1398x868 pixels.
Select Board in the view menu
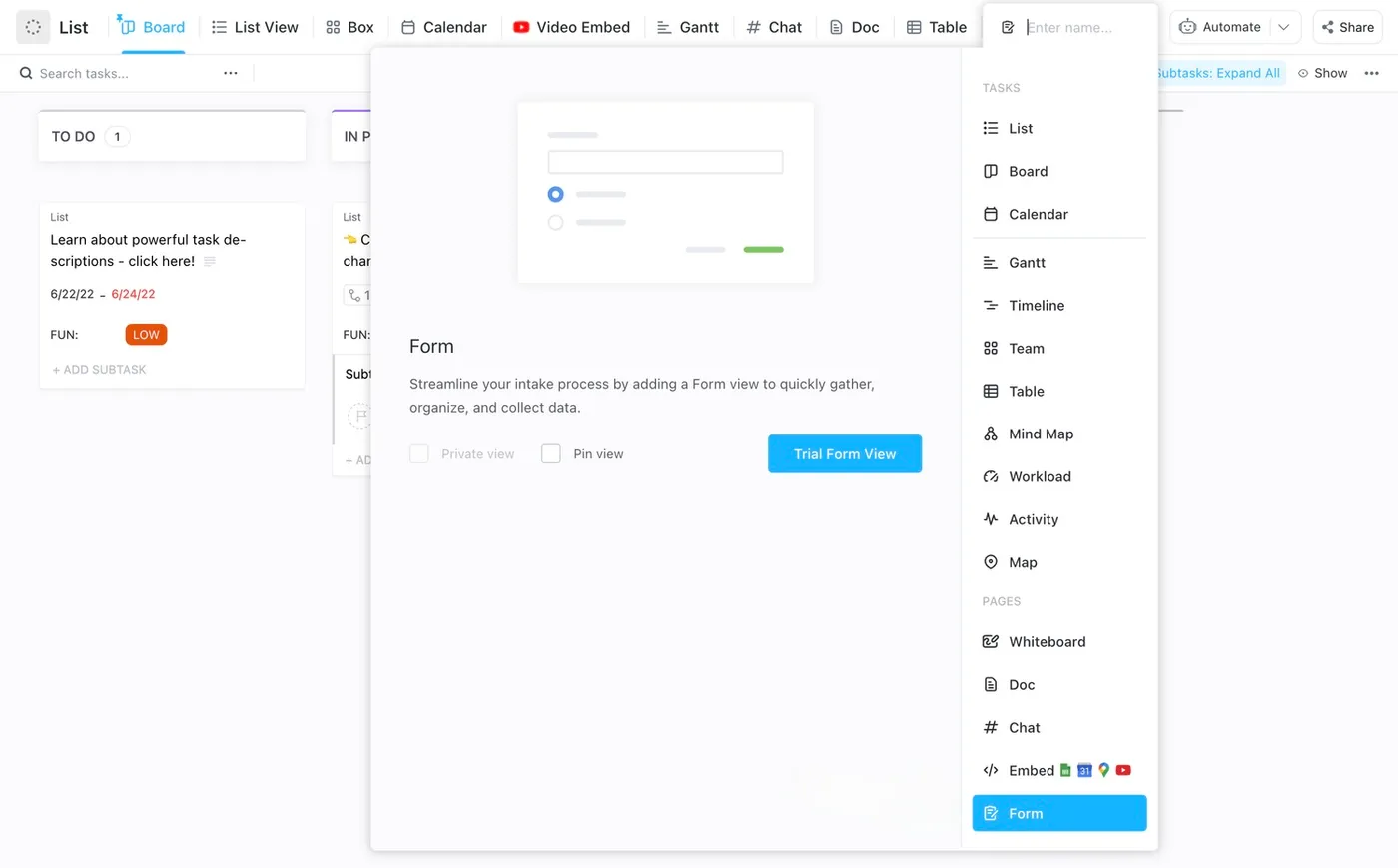coord(1059,171)
